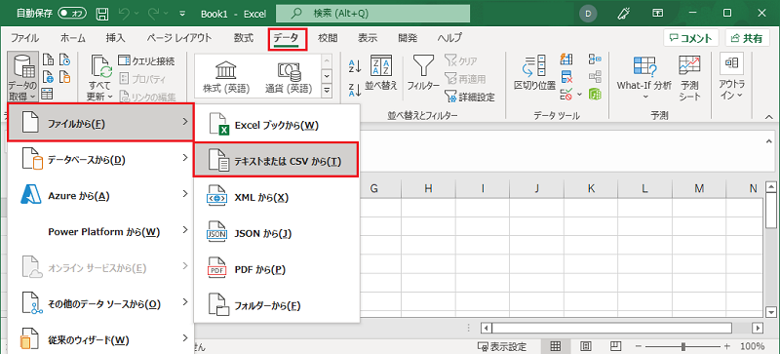The width and height of the screenshot is (780, 354).
Task: Click the search box 検索 (Alt+Q)
Action: pos(372,14)
